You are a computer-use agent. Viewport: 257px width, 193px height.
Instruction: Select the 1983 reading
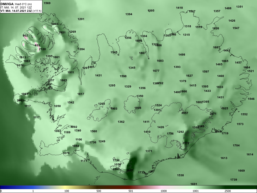[x=27, y=61]
